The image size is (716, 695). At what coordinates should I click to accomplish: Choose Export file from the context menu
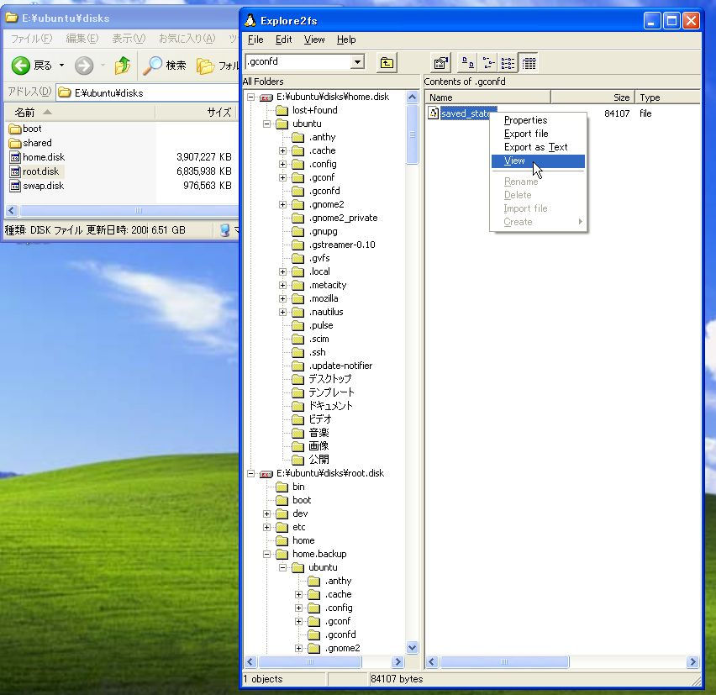[538, 134]
